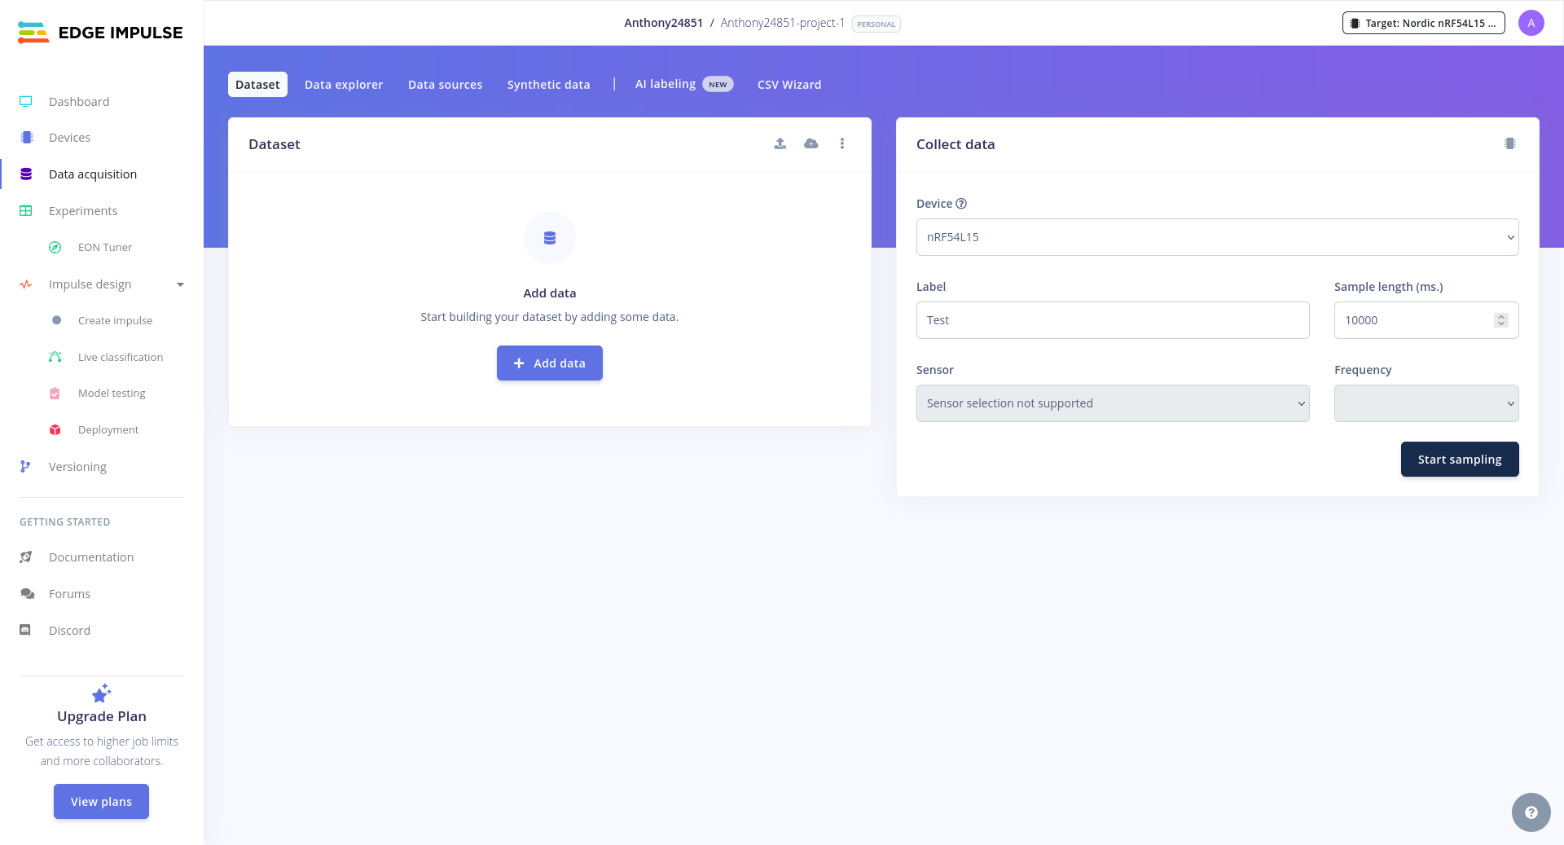
Task: Switch to the Dataset tab
Action: point(257,85)
